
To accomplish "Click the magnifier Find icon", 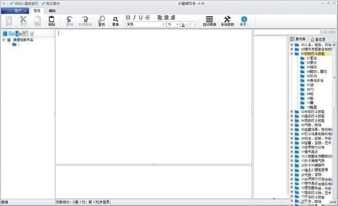I will tap(101, 21).
